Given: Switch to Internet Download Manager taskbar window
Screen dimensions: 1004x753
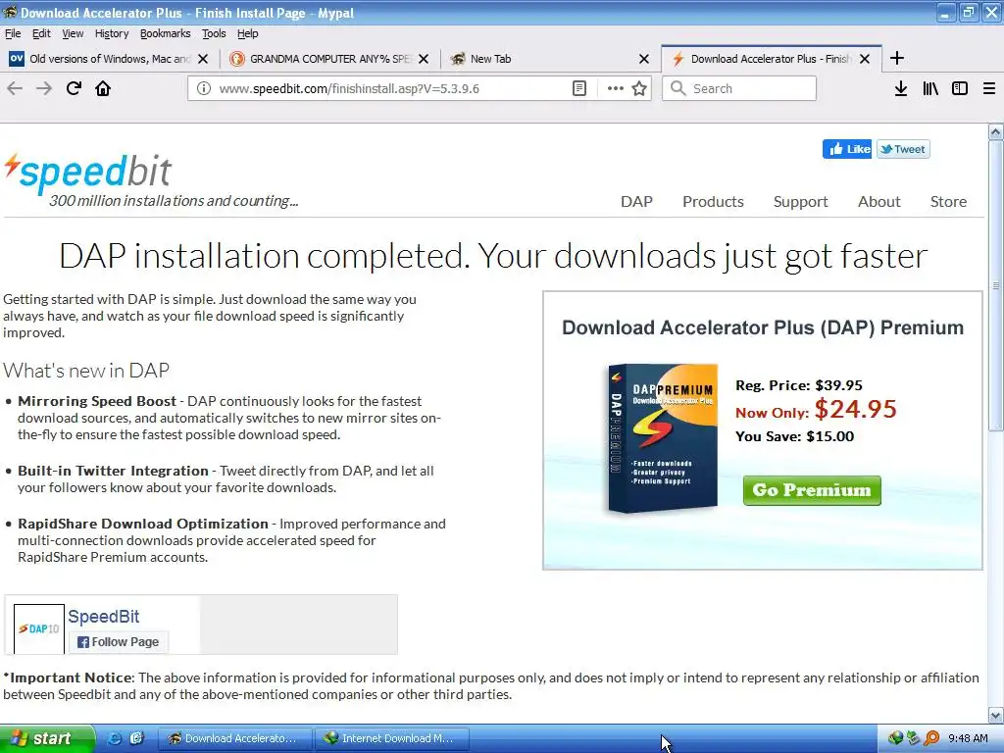Looking at the screenshot, I should click(391, 738).
